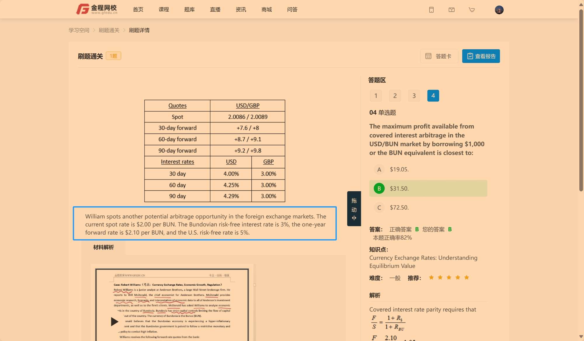Click the '60-day forward' quote '+8.7 / +9.1'
The height and width of the screenshot is (341, 584).
(x=248, y=139)
